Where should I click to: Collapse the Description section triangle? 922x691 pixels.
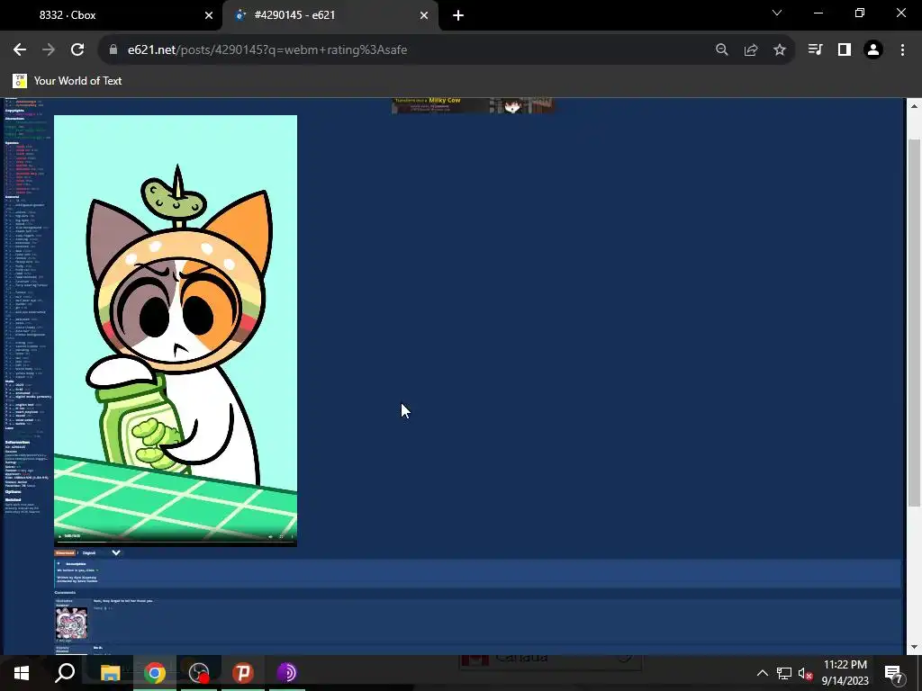pyautogui.click(x=59, y=563)
